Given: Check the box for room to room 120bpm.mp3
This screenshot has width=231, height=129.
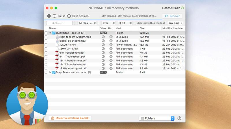Looking at the screenshot, I should [46, 37].
